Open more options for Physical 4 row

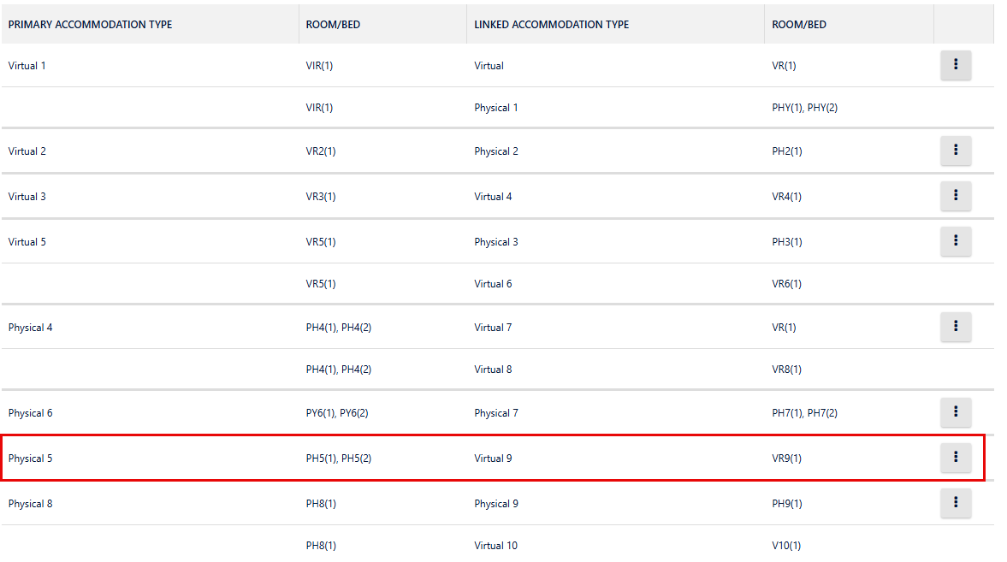pos(956,327)
